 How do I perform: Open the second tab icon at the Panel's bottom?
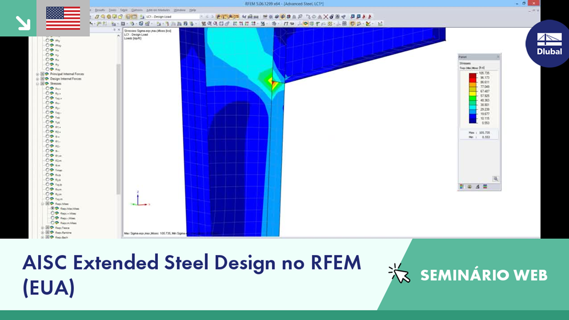(x=470, y=187)
